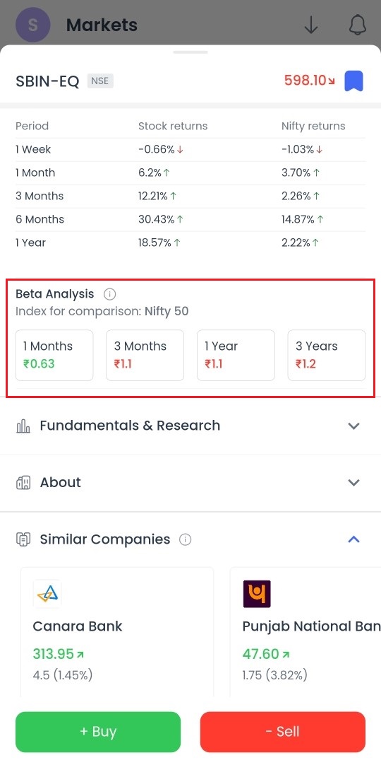Select the 3 Years beta card

tap(327, 356)
